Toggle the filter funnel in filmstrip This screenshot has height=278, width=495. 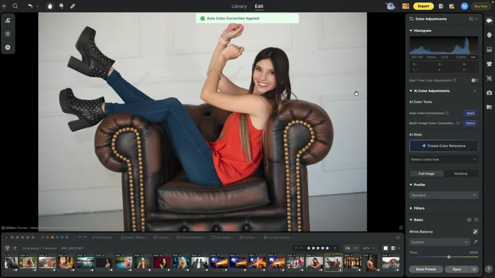(7, 248)
